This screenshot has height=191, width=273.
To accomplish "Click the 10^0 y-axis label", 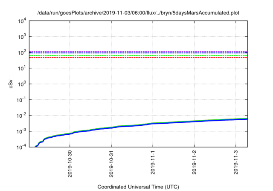I will click(22, 84).
